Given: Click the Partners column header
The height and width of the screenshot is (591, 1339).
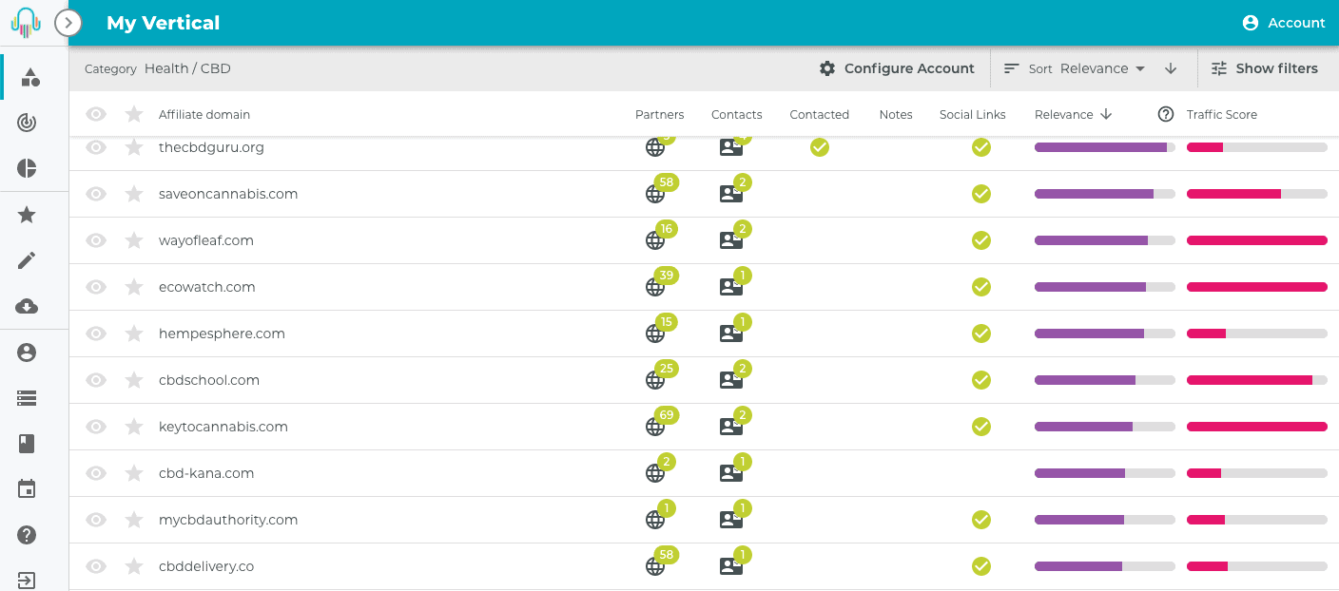Looking at the screenshot, I should coord(660,114).
